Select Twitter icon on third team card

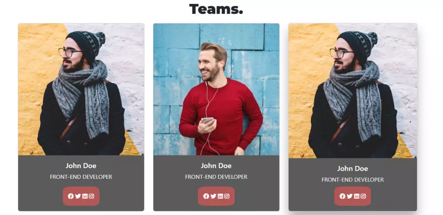[x=350, y=196]
